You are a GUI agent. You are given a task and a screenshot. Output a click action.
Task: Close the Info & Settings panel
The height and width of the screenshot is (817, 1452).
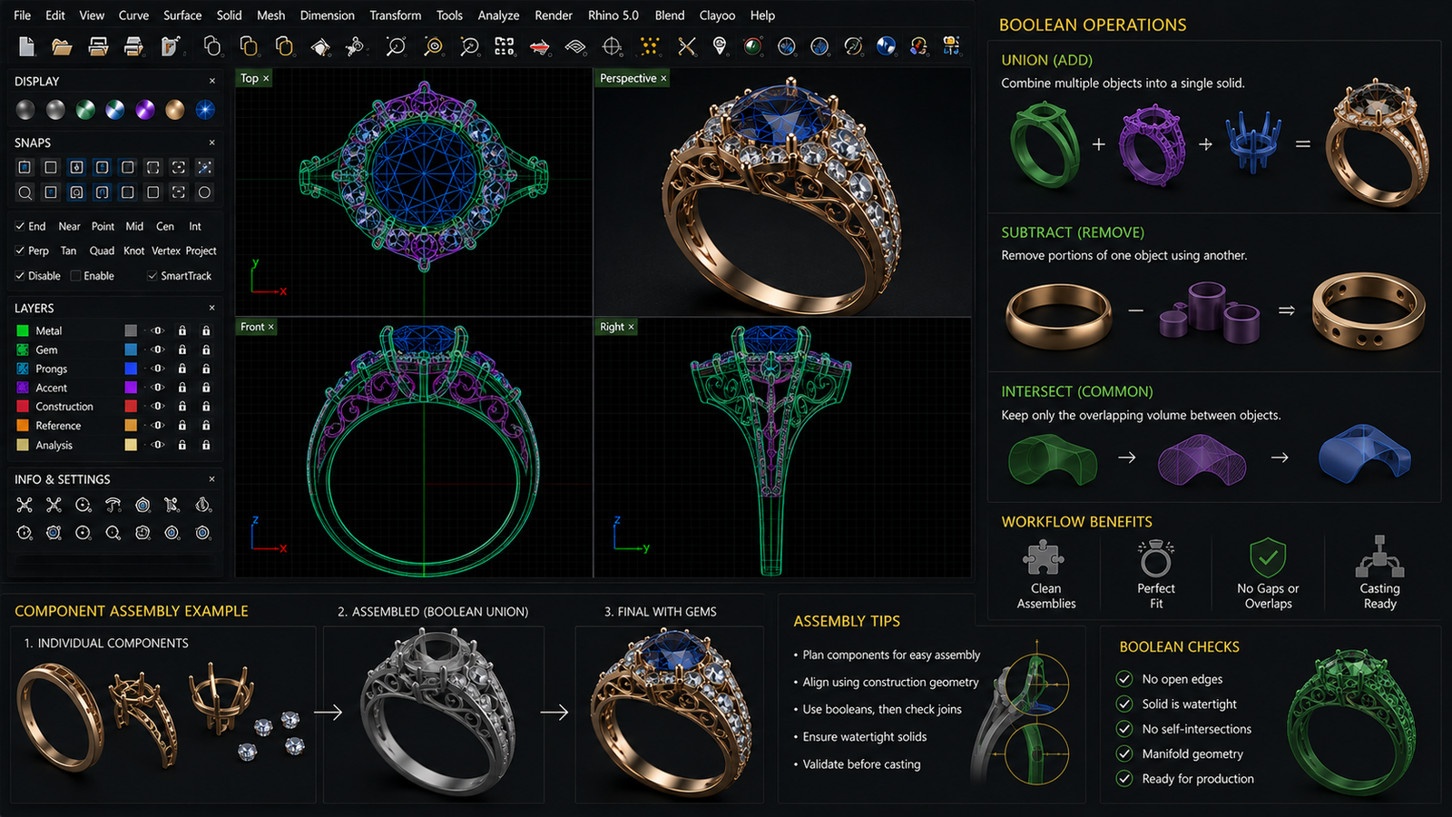(x=212, y=479)
